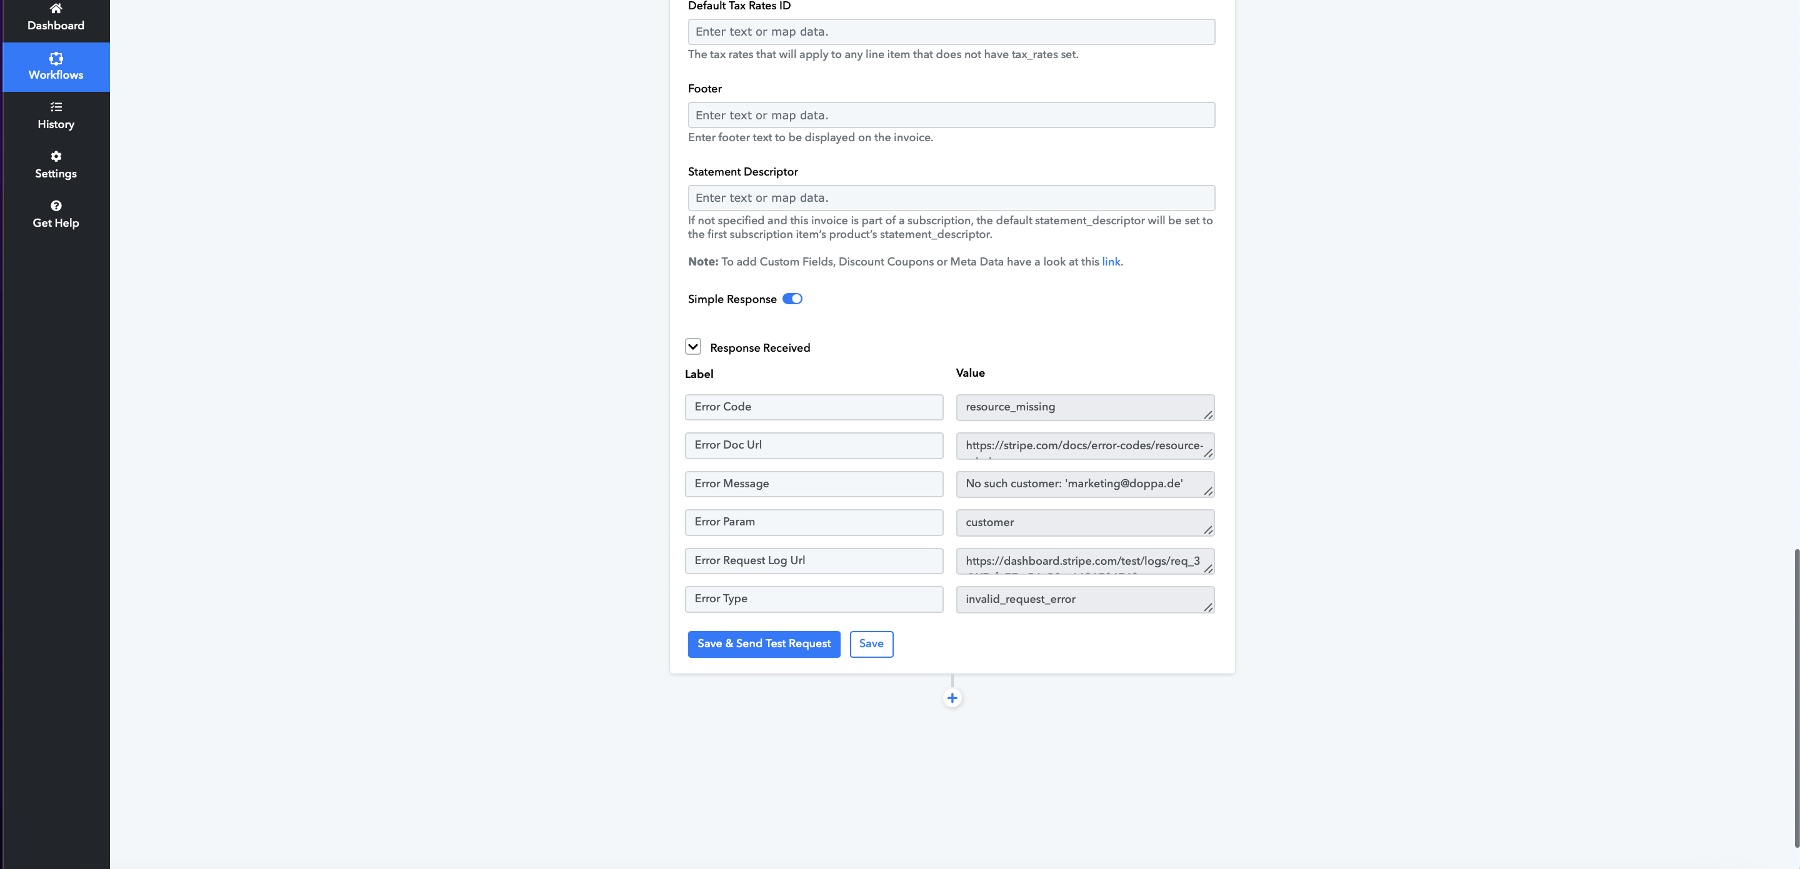Click into the Statement Descriptor field

[x=951, y=197]
